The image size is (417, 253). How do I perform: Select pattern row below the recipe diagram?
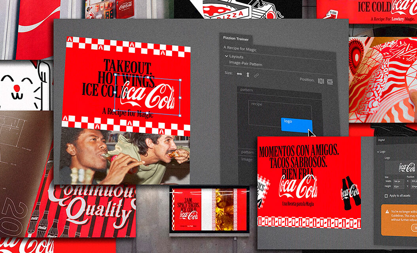247,152
